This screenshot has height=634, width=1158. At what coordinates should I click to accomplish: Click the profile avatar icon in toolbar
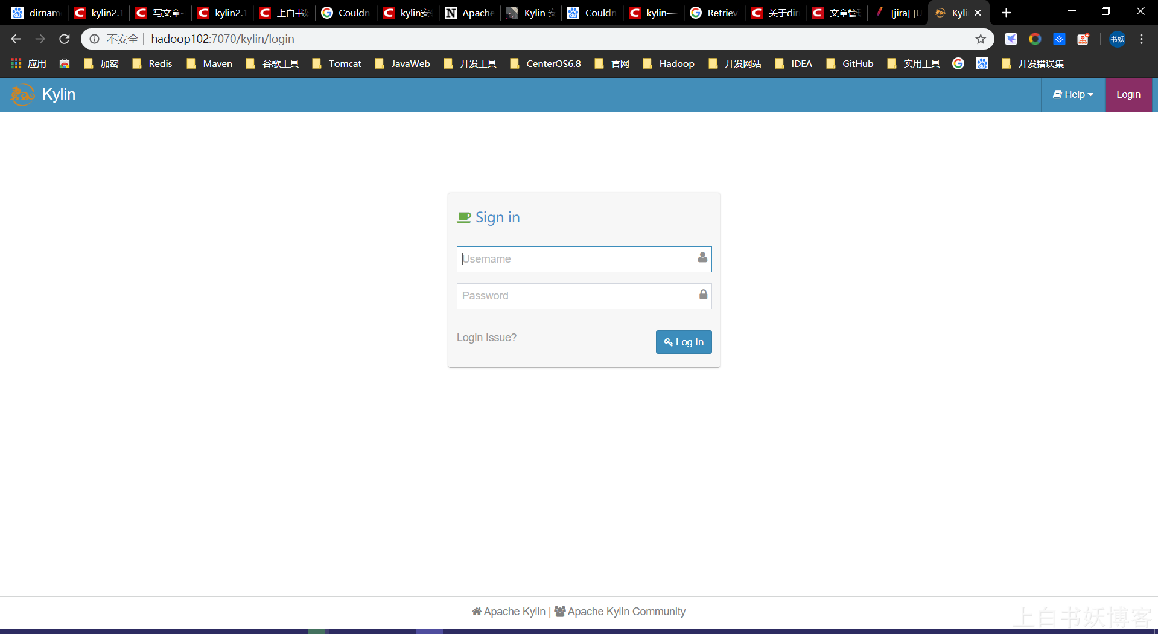click(1118, 39)
